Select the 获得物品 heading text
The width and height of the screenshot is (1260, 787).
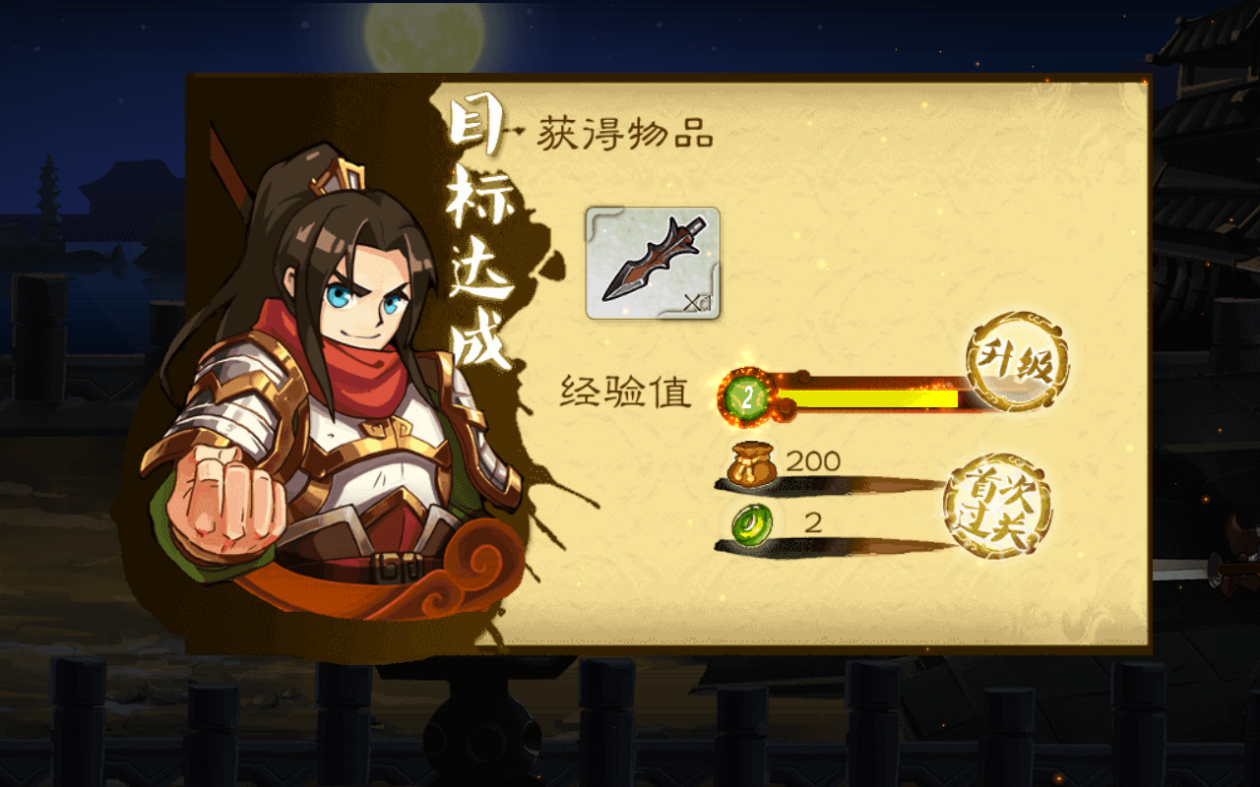(625, 135)
